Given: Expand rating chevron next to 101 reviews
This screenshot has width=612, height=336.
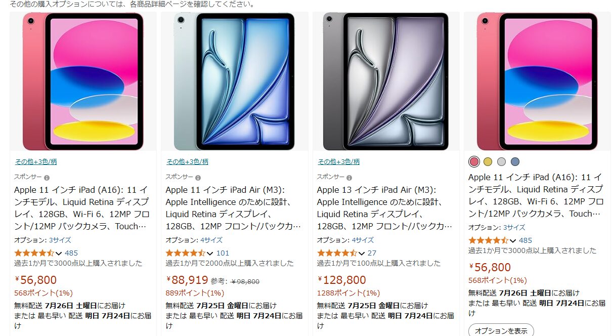Looking at the screenshot, I should click(x=210, y=254).
